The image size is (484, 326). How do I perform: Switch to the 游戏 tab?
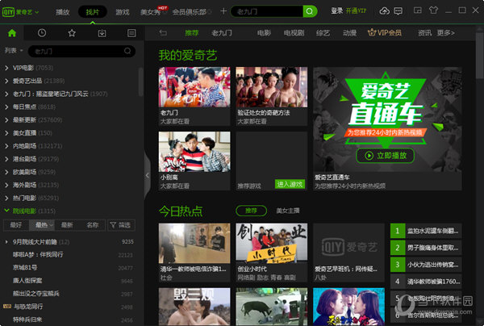pos(123,12)
